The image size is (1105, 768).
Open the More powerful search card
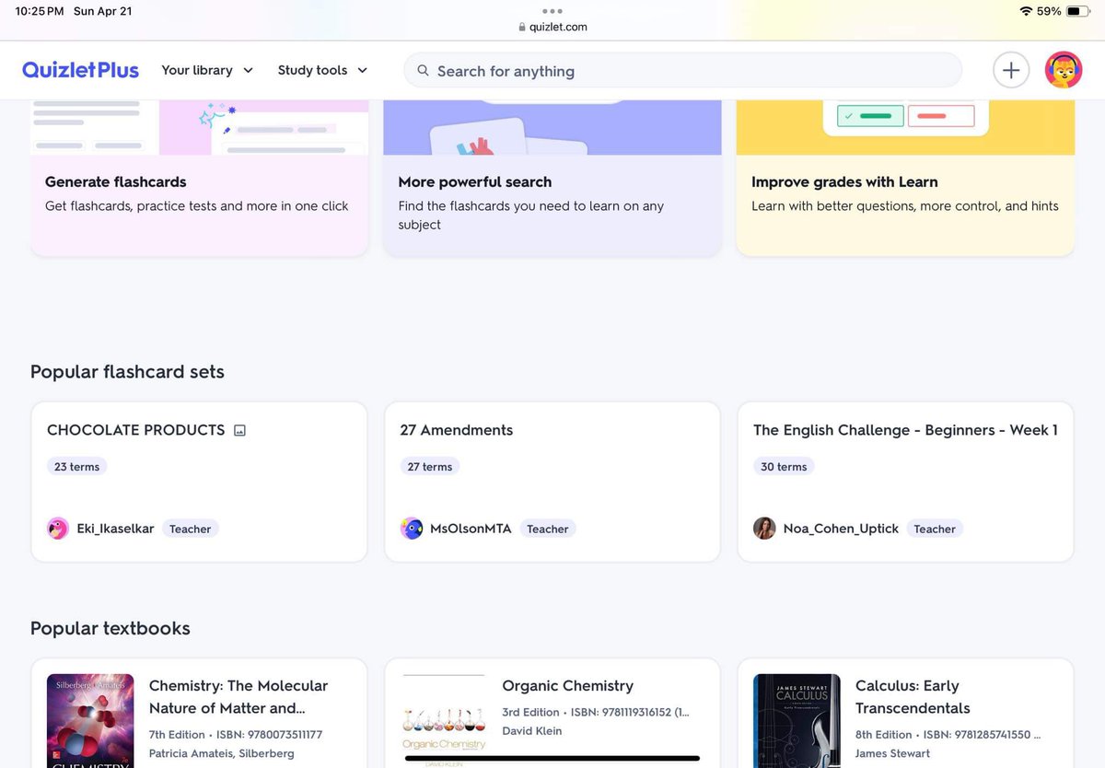point(552,178)
